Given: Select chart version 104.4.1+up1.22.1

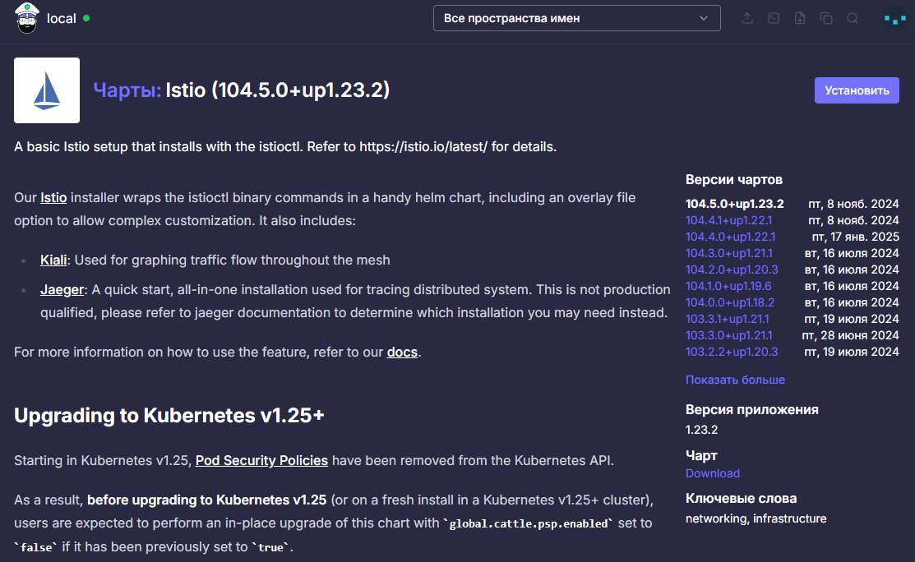Looking at the screenshot, I should 729,220.
